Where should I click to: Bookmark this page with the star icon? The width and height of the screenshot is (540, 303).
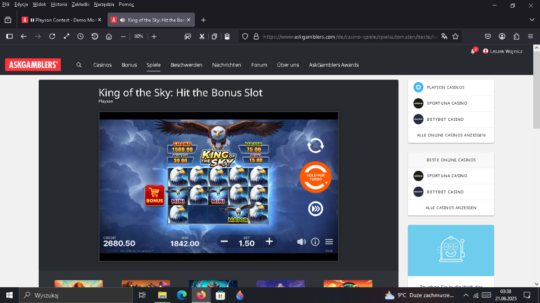click(x=455, y=36)
